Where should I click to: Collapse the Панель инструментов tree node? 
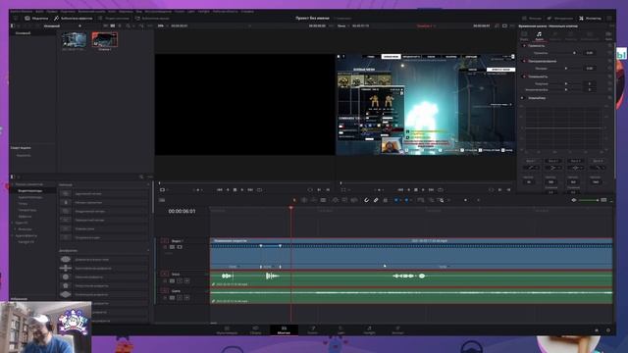coord(13,184)
